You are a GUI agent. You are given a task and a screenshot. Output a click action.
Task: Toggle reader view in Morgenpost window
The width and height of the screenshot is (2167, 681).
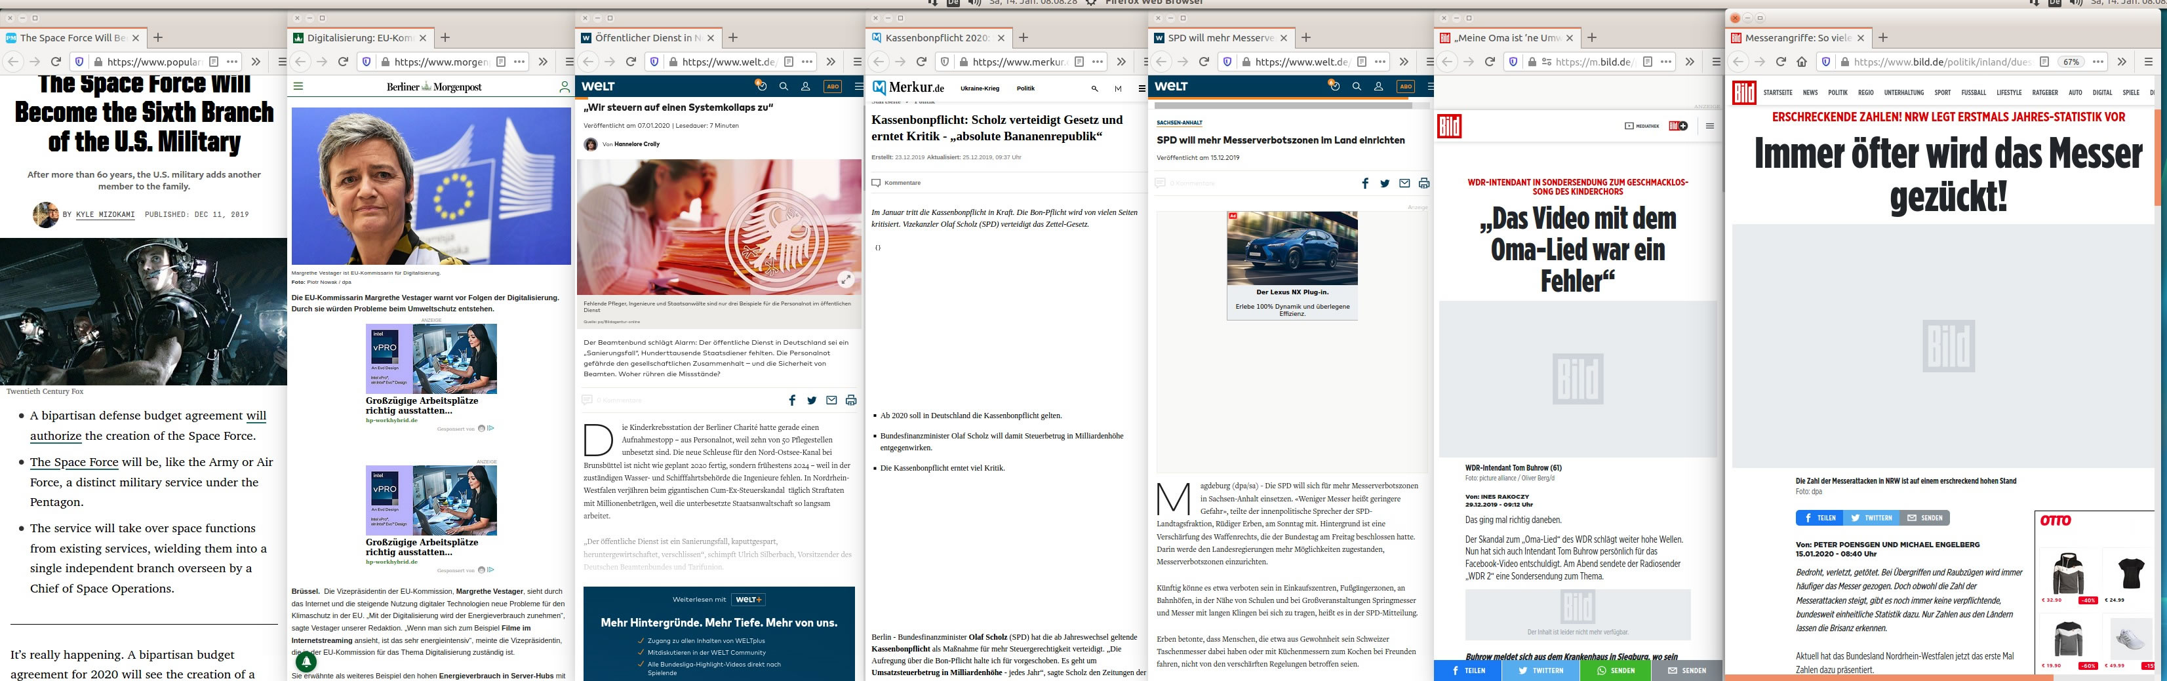coord(502,62)
